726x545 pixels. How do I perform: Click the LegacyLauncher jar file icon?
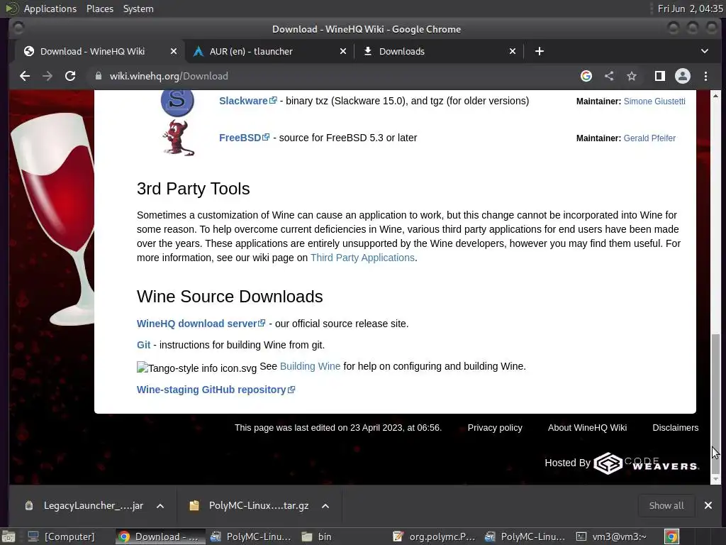click(x=28, y=505)
